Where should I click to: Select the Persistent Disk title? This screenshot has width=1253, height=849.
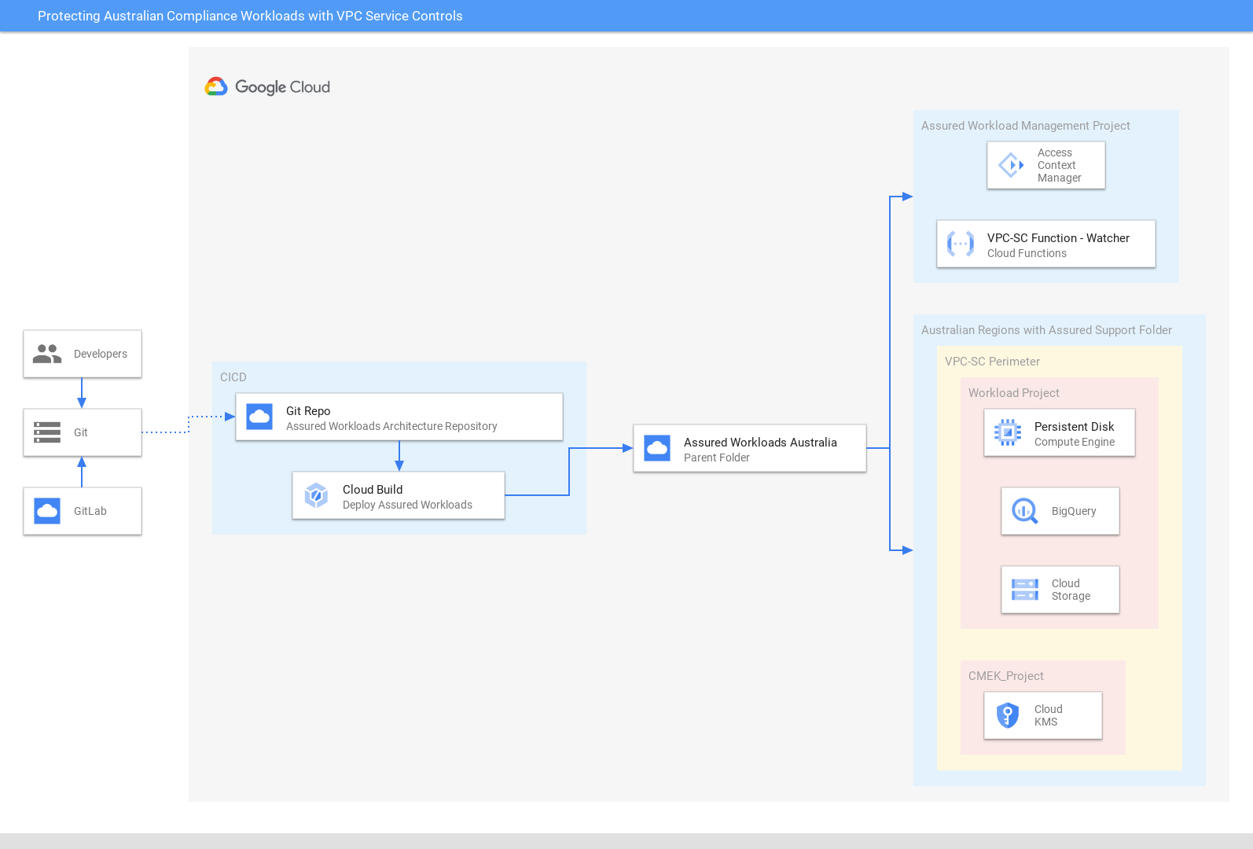pos(1074,427)
